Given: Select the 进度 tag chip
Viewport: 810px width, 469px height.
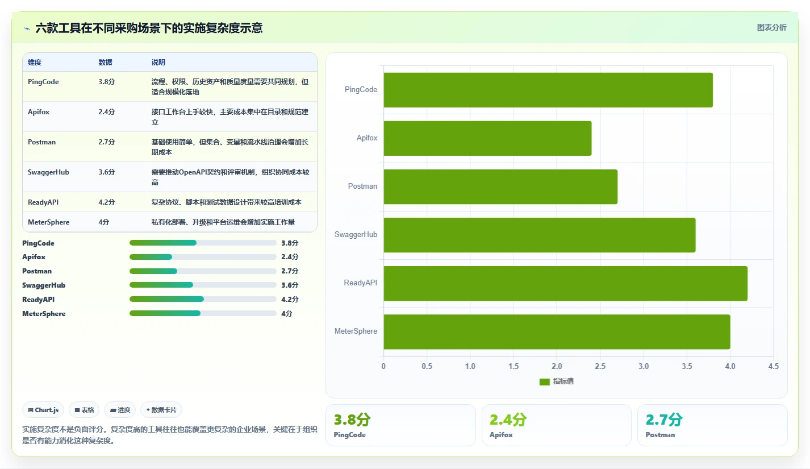Looking at the screenshot, I should (120, 410).
